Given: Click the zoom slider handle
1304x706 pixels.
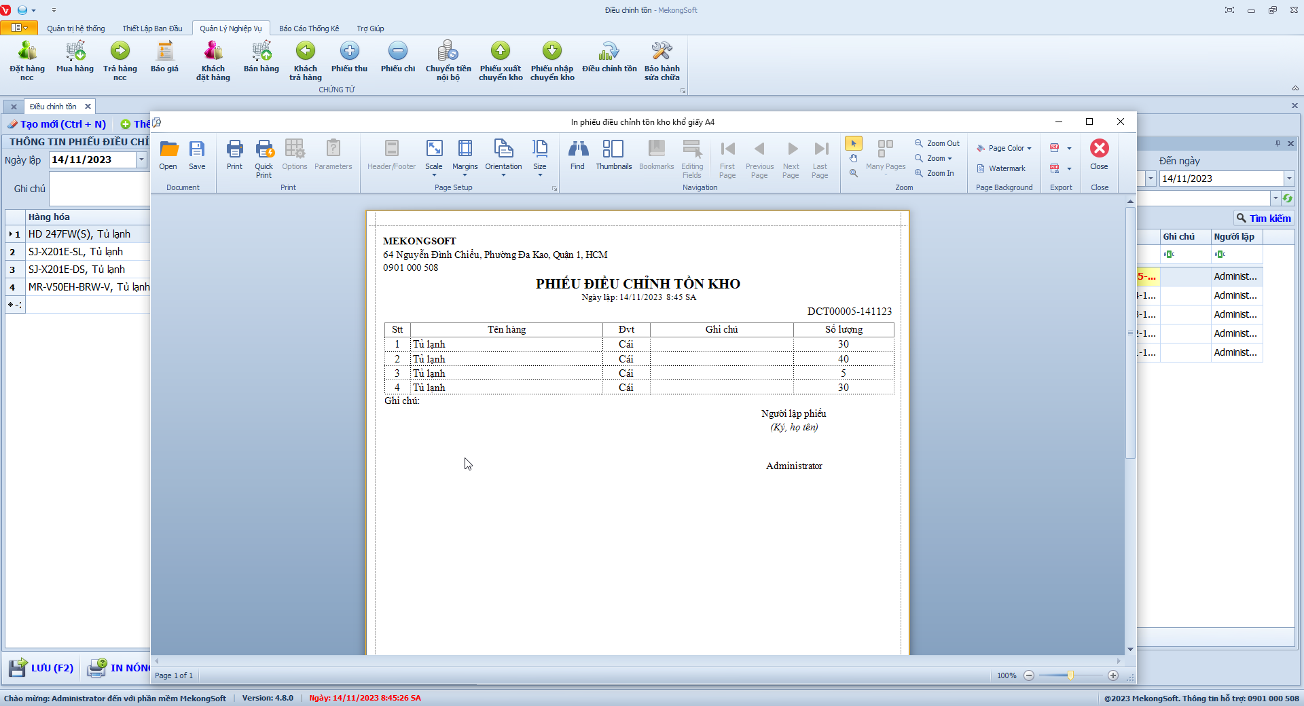Looking at the screenshot, I should pos(1070,675).
